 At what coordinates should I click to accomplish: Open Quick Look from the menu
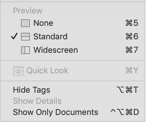point(72,71)
